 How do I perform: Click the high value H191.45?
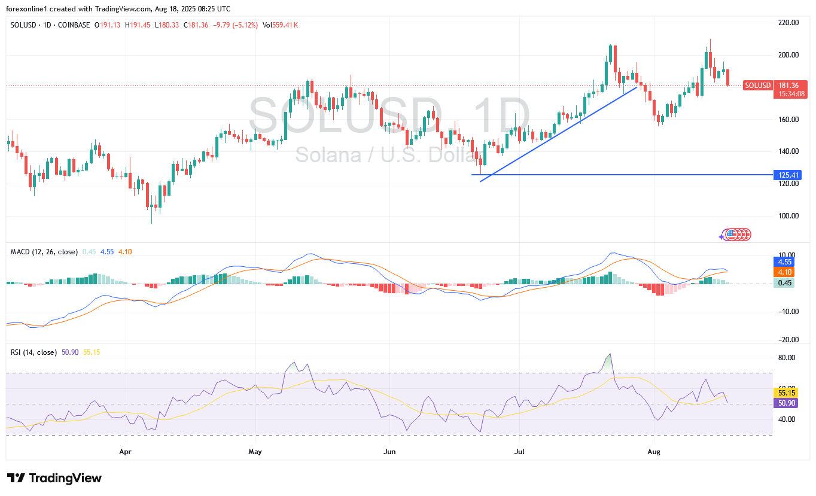(x=138, y=25)
